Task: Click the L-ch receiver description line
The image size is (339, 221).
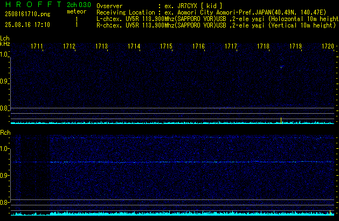Action: pyautogui.click(x=218, y=19)
